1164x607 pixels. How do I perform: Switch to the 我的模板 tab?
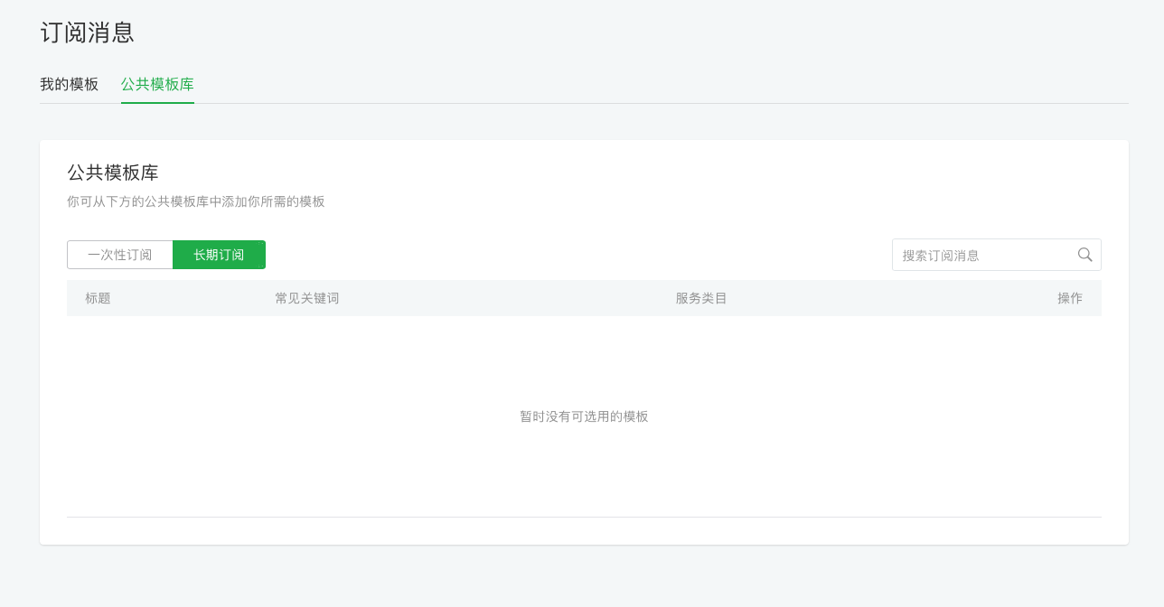pyautogui.click(x=69, y=84)
